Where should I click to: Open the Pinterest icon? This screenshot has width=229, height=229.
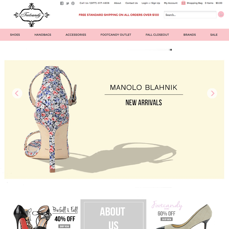coord(73,3)
